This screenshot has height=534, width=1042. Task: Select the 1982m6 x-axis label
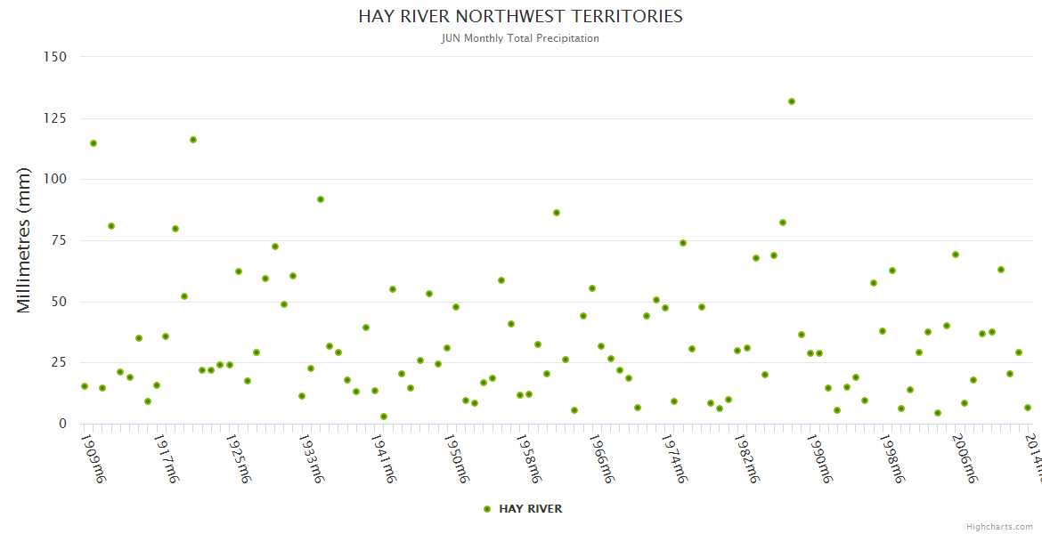click(746, 458)
